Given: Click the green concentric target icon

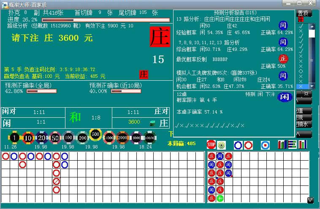Looking at the screenshot, I should (x=222, y=145).
